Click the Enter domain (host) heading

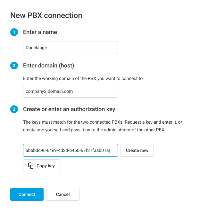pos(48,66)
